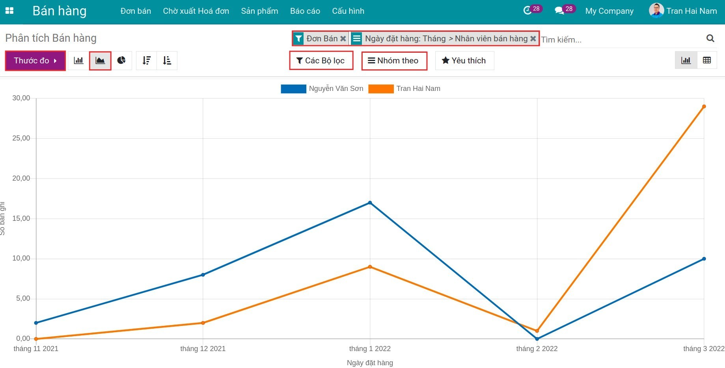The width and height of the screenshot is (725, 368).
Task: Open the Báo cáo menu
Action: coord(305,11)
